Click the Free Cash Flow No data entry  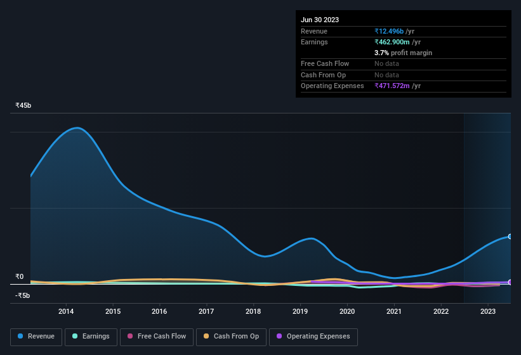pos(386,63)
